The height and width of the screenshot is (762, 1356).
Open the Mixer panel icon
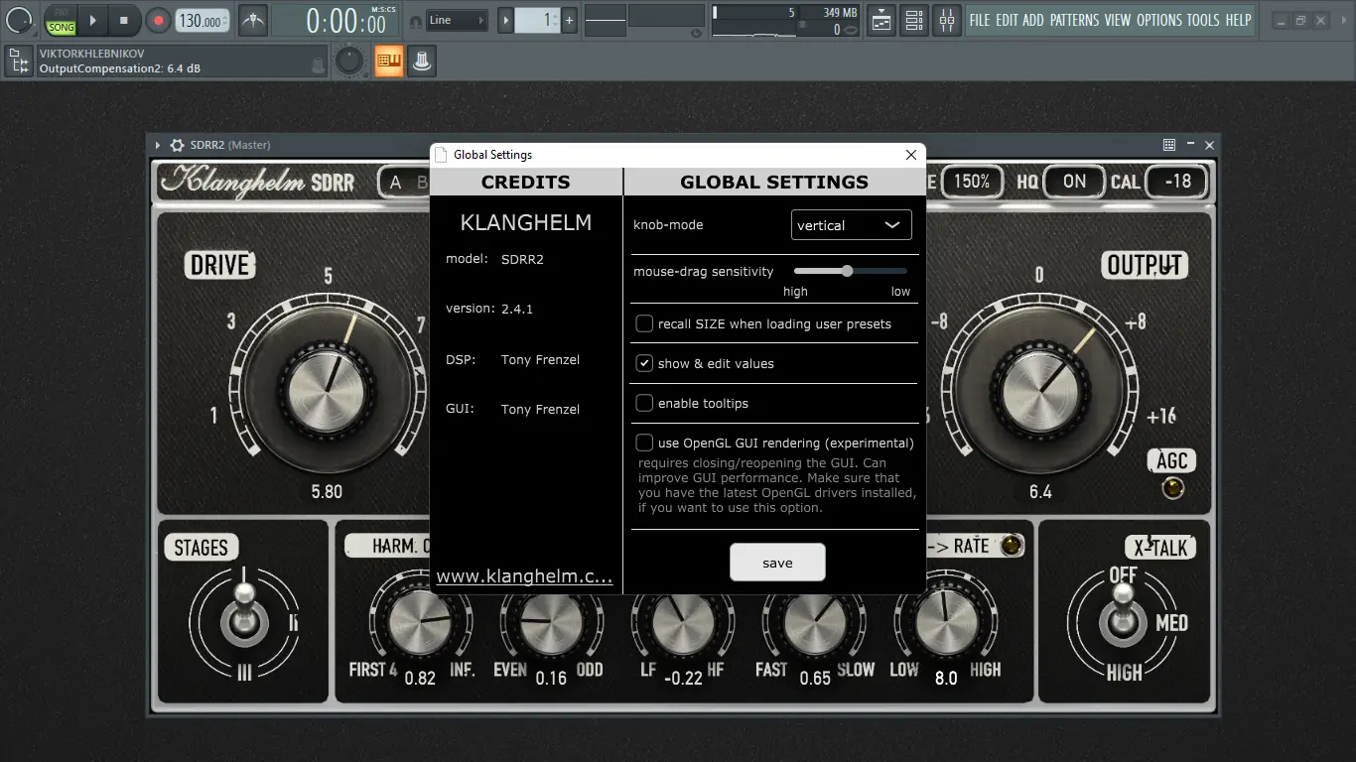tap(947, 20)
